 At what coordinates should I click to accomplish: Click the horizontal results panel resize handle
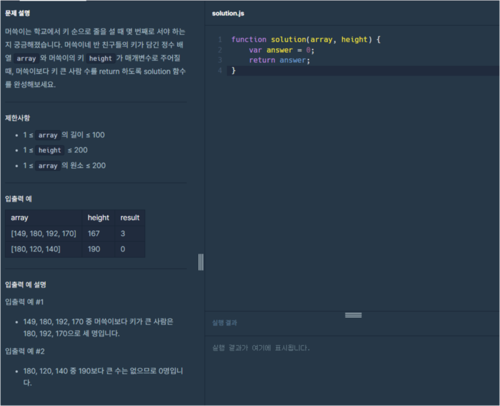pyautogui.click(x=353, y=315)
